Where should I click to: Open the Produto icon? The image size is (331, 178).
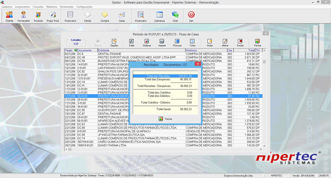38,17
